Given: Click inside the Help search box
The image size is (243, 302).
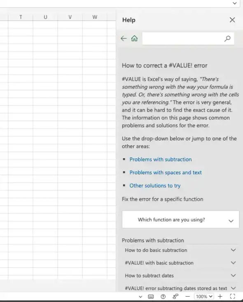Looking at the screenshot, I should pos(183,38).
